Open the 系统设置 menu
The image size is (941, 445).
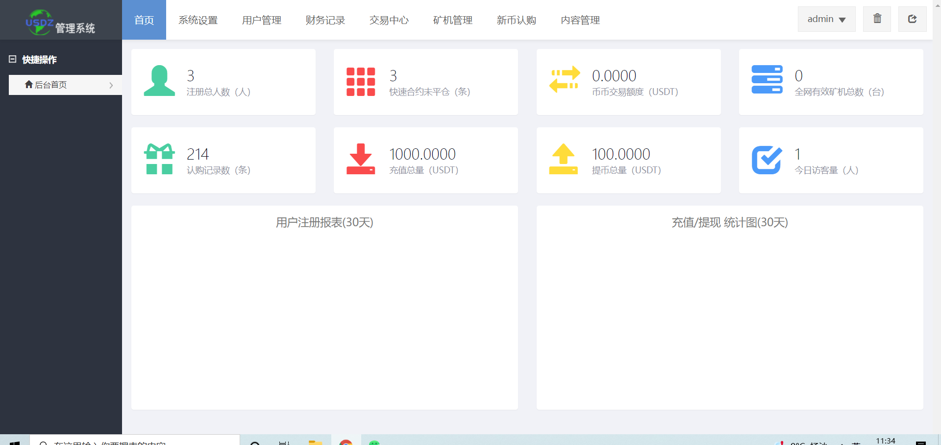point(198,20)
